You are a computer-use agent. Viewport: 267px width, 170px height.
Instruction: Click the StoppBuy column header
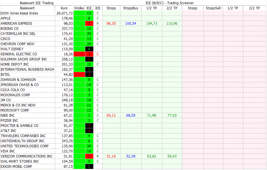tap(131, 8)
